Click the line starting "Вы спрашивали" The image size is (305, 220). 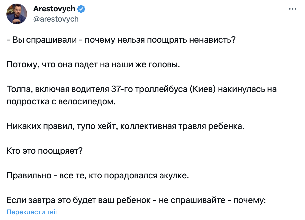[121, 41]
